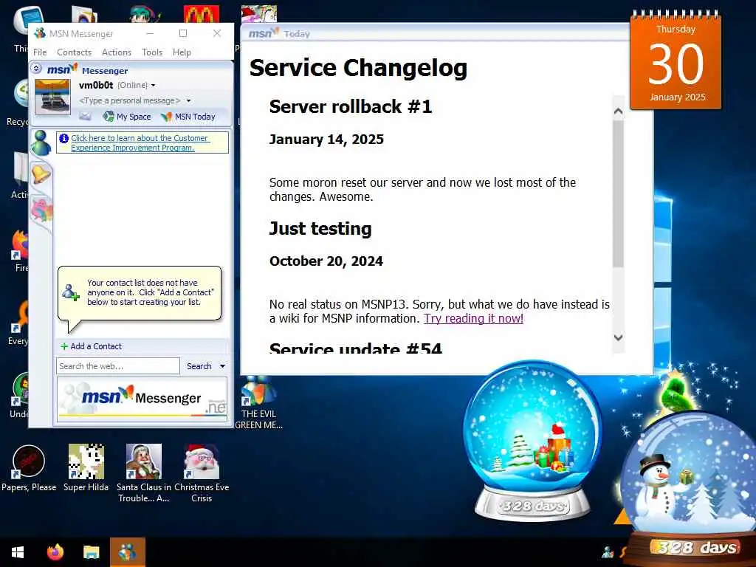Maximize the MSN Messenger window
Viewport: 756px width, 567px height.
183,33
